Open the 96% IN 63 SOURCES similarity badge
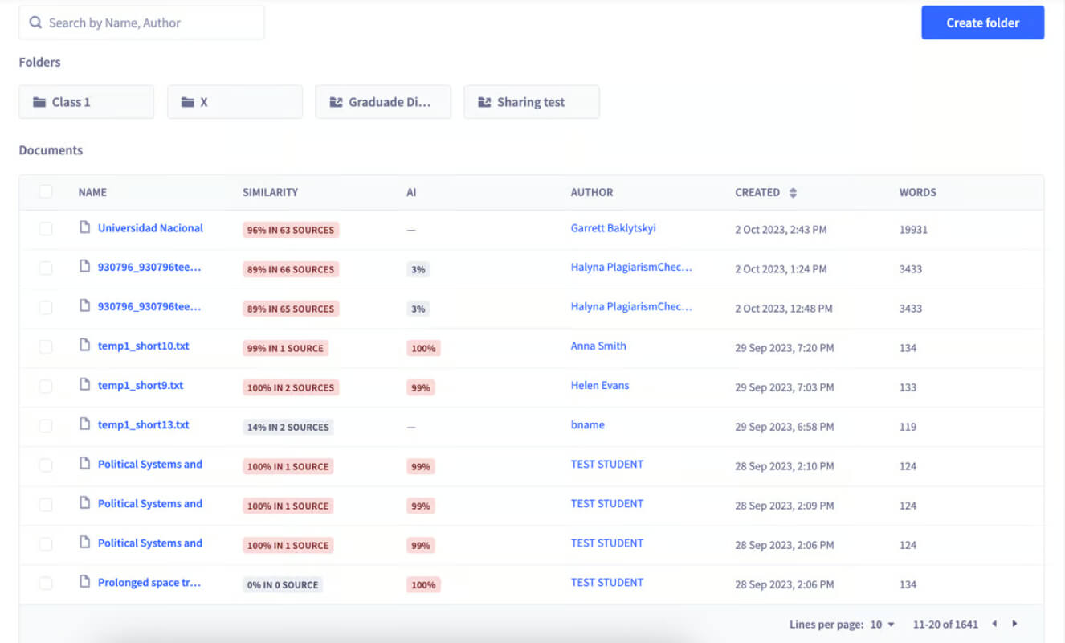This screenshot has height=643, width=1065. [x=291, y=230]
